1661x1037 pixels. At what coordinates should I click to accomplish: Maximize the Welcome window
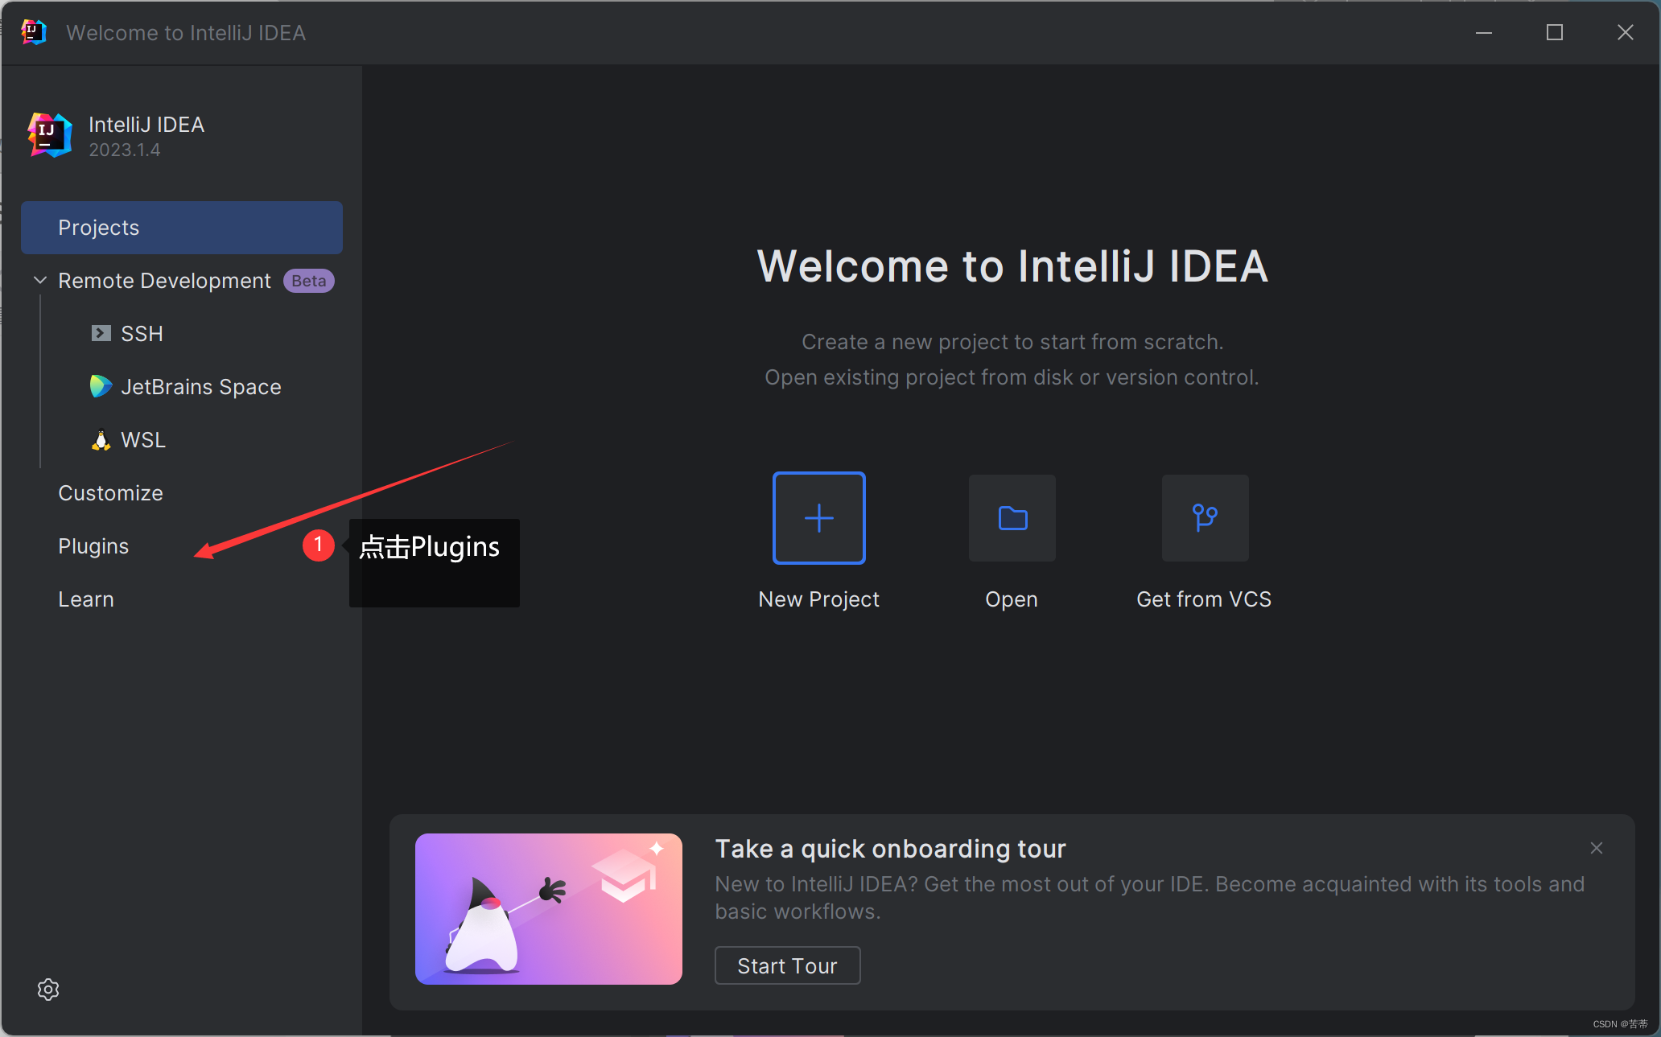coord(1555,32)
